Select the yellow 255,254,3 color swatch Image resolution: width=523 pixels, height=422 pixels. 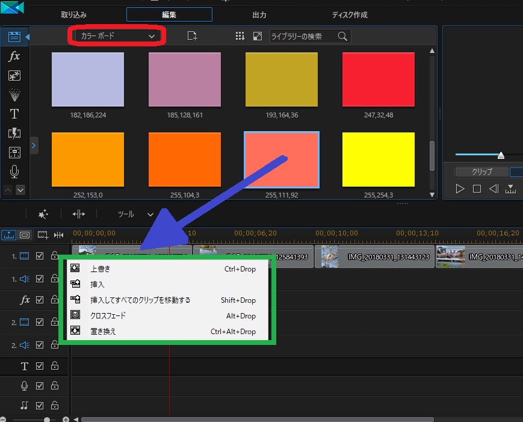click(378, 160)
